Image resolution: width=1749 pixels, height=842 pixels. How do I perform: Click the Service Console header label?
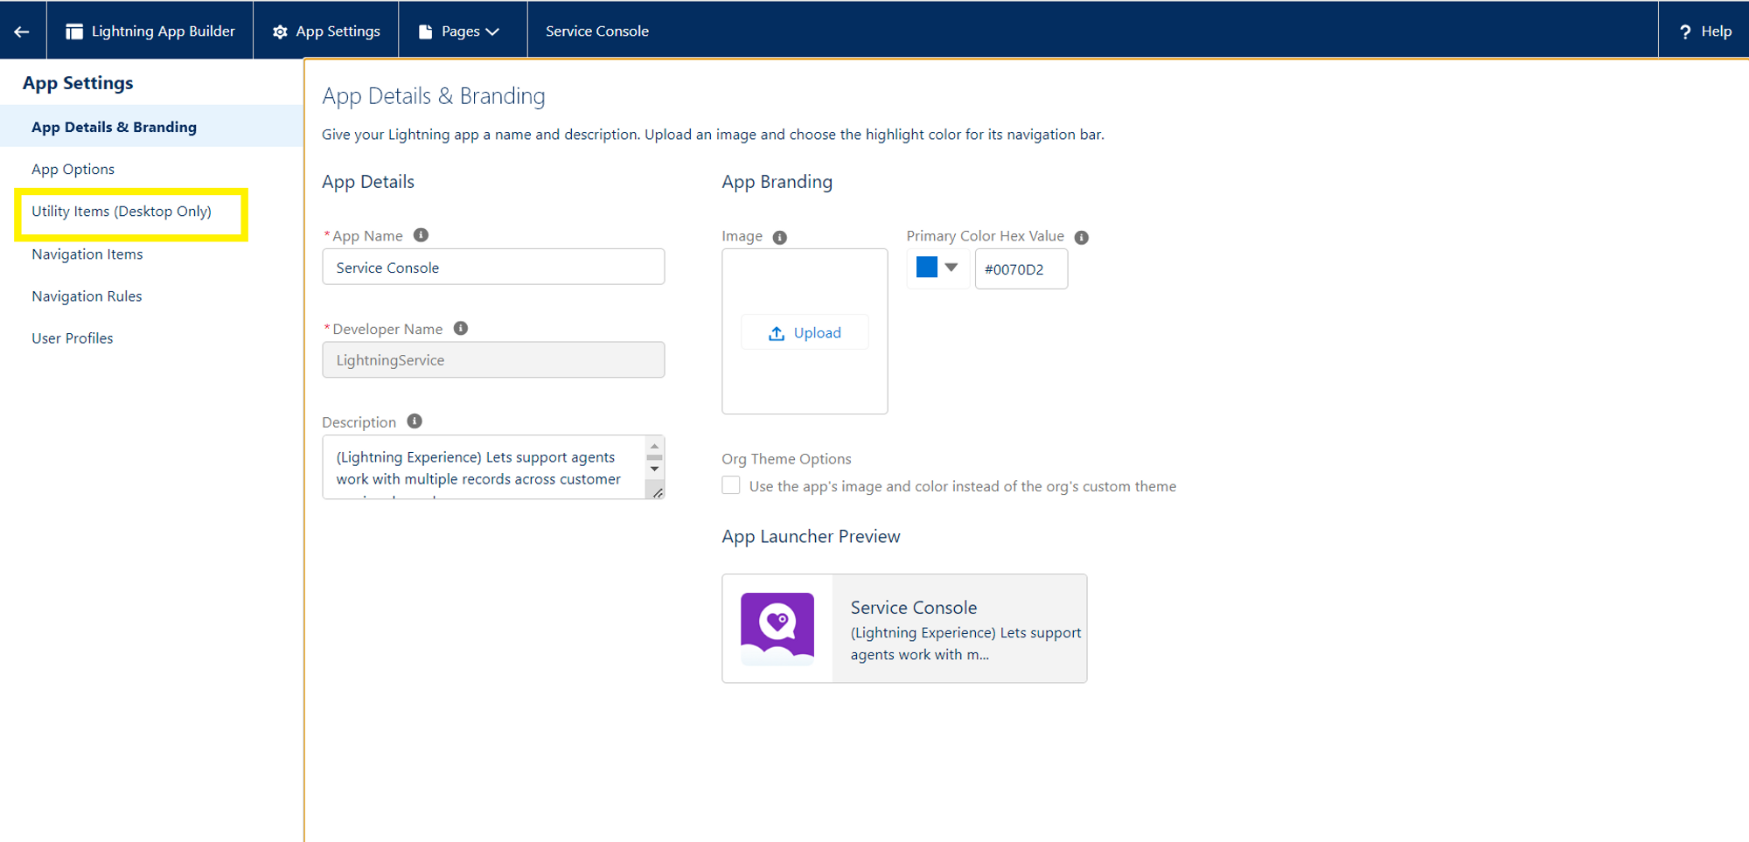coord(597,31)
